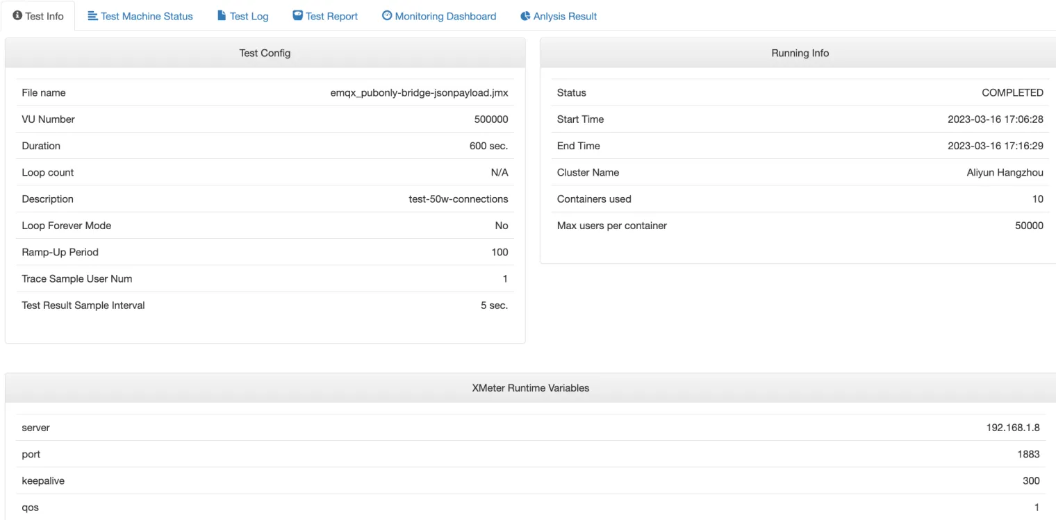Switch to the Test Log tab
This screenshot has height=520, width=1056.
249,16
